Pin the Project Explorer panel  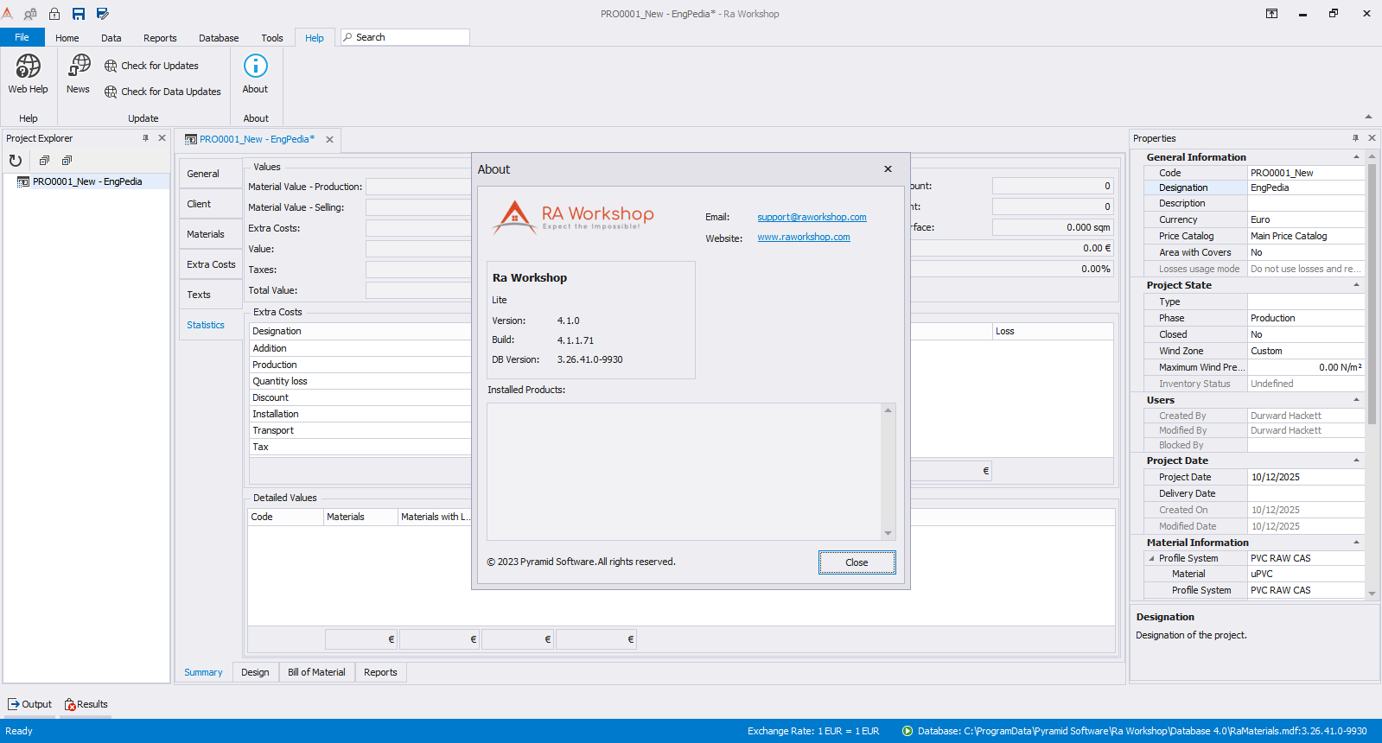[145, 138]
